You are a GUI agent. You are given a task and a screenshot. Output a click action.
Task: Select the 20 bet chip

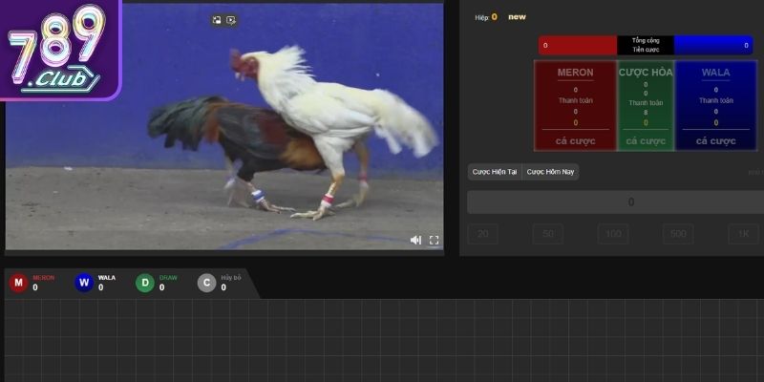coord(482,234)
